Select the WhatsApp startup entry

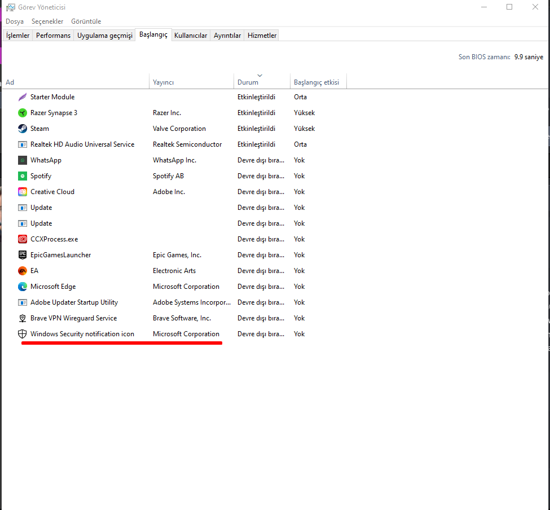tap(46, 160)
